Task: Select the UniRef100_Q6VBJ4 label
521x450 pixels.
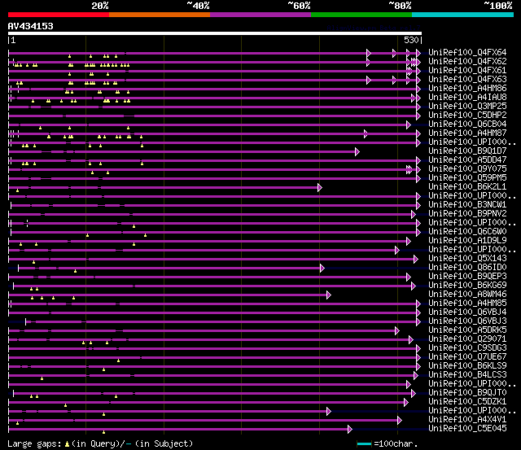Action: click(467, 312)
